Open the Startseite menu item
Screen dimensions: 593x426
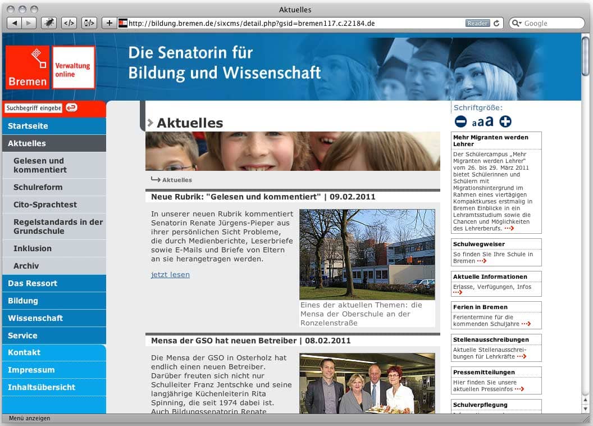click(28, 126)
